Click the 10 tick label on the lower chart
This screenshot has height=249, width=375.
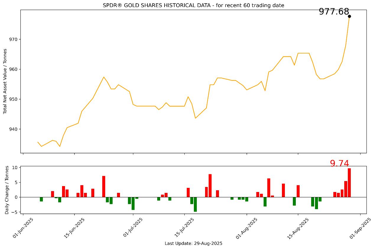pos(15,167)
